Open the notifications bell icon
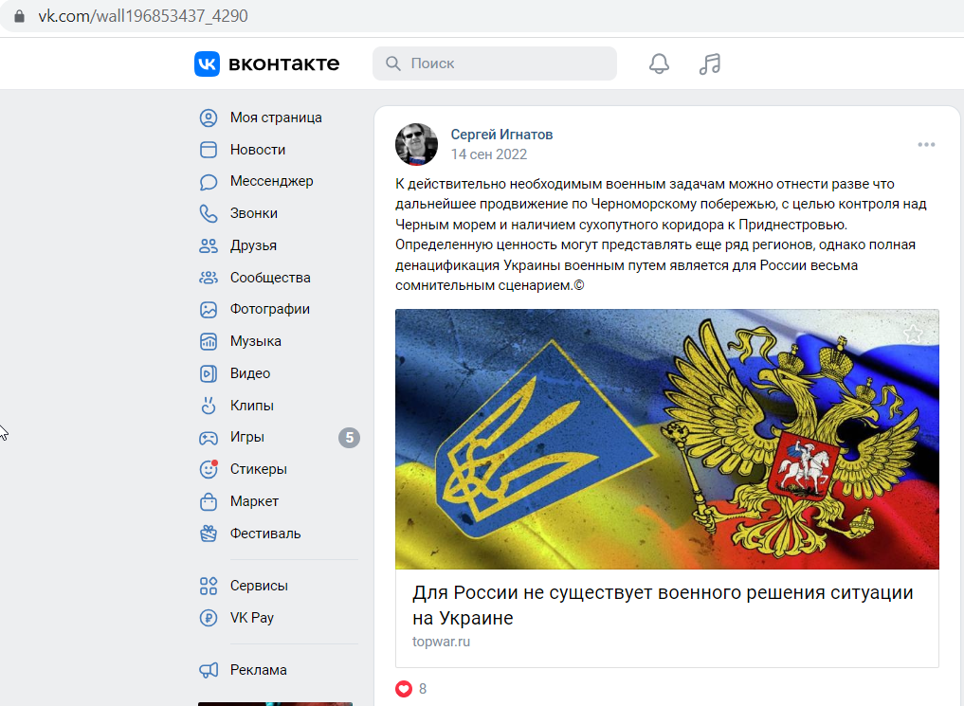 [659, 63]
